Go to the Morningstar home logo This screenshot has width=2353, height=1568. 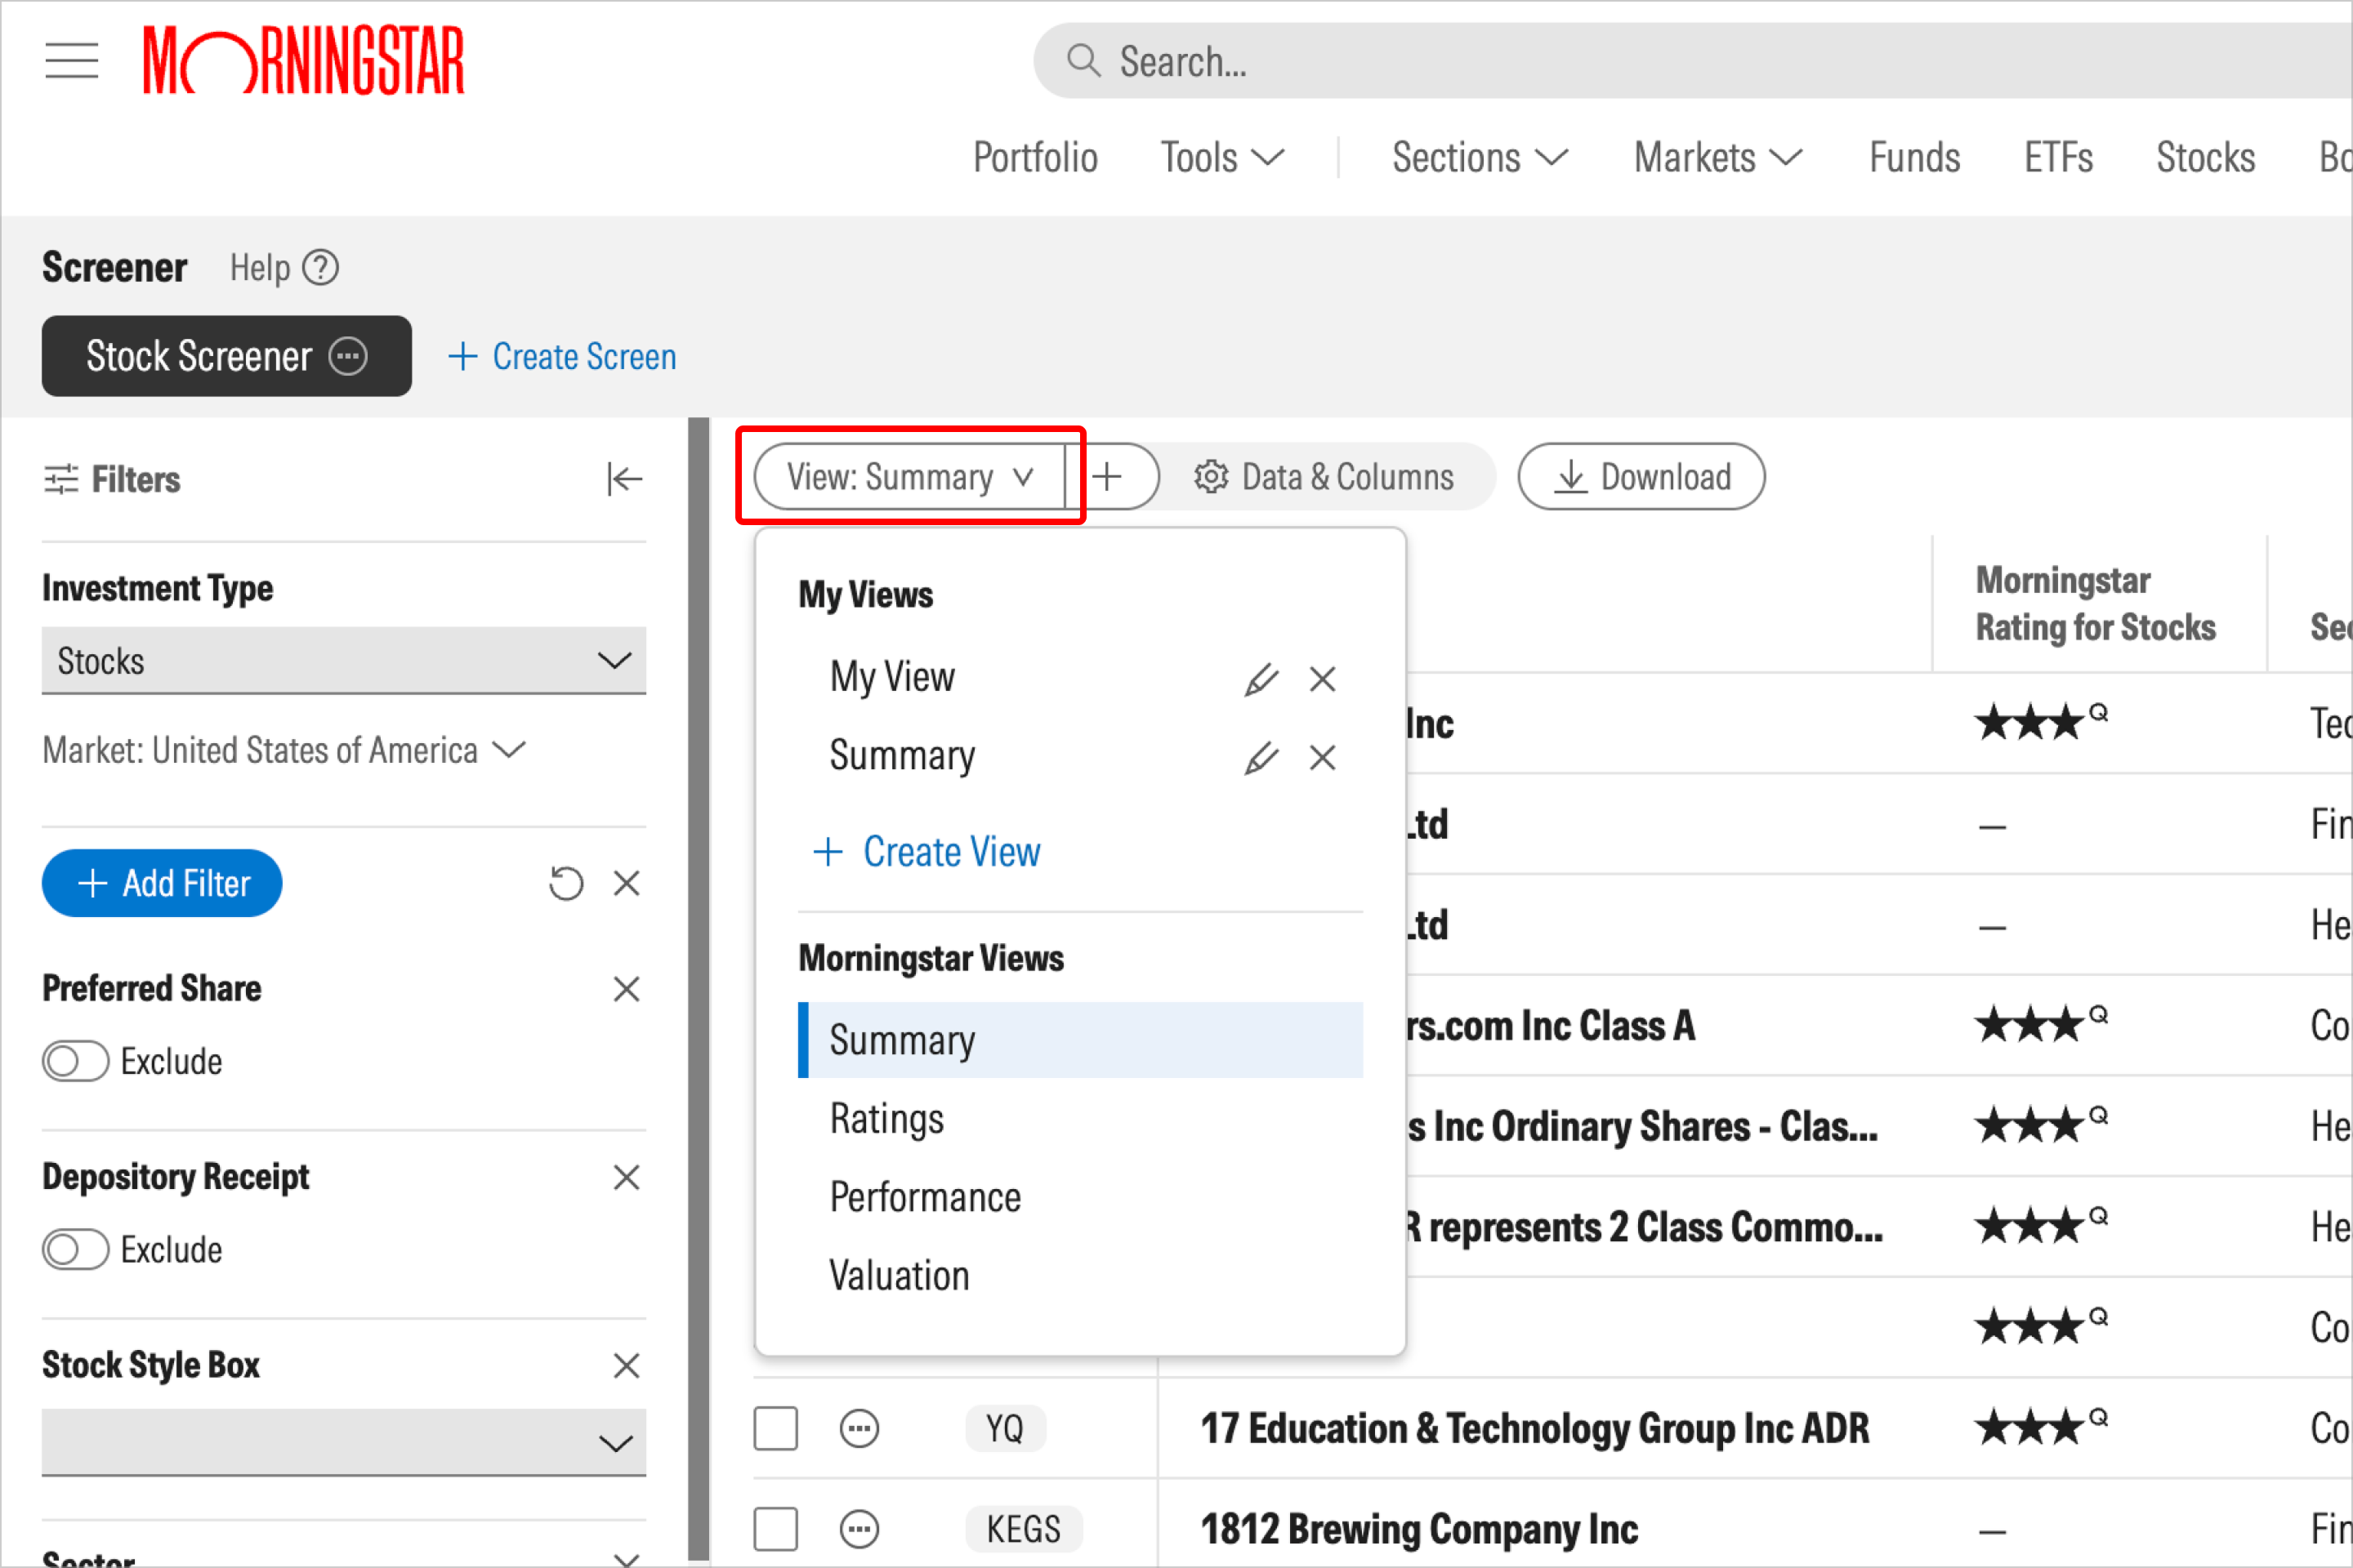click(304, 60)
